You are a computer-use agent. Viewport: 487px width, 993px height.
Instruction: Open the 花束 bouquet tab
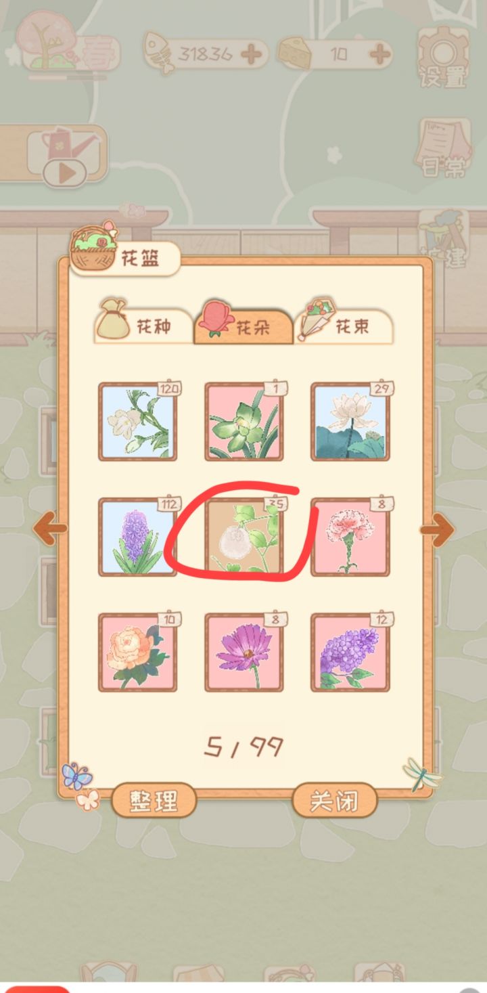point(344,325)
